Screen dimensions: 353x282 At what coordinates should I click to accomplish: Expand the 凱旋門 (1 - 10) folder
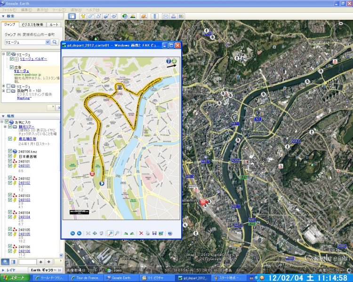coord(3,91)
